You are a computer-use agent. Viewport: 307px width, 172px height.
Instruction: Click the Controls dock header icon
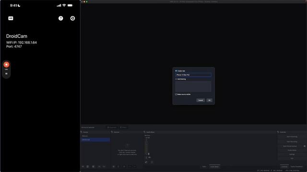click(278, 132)
